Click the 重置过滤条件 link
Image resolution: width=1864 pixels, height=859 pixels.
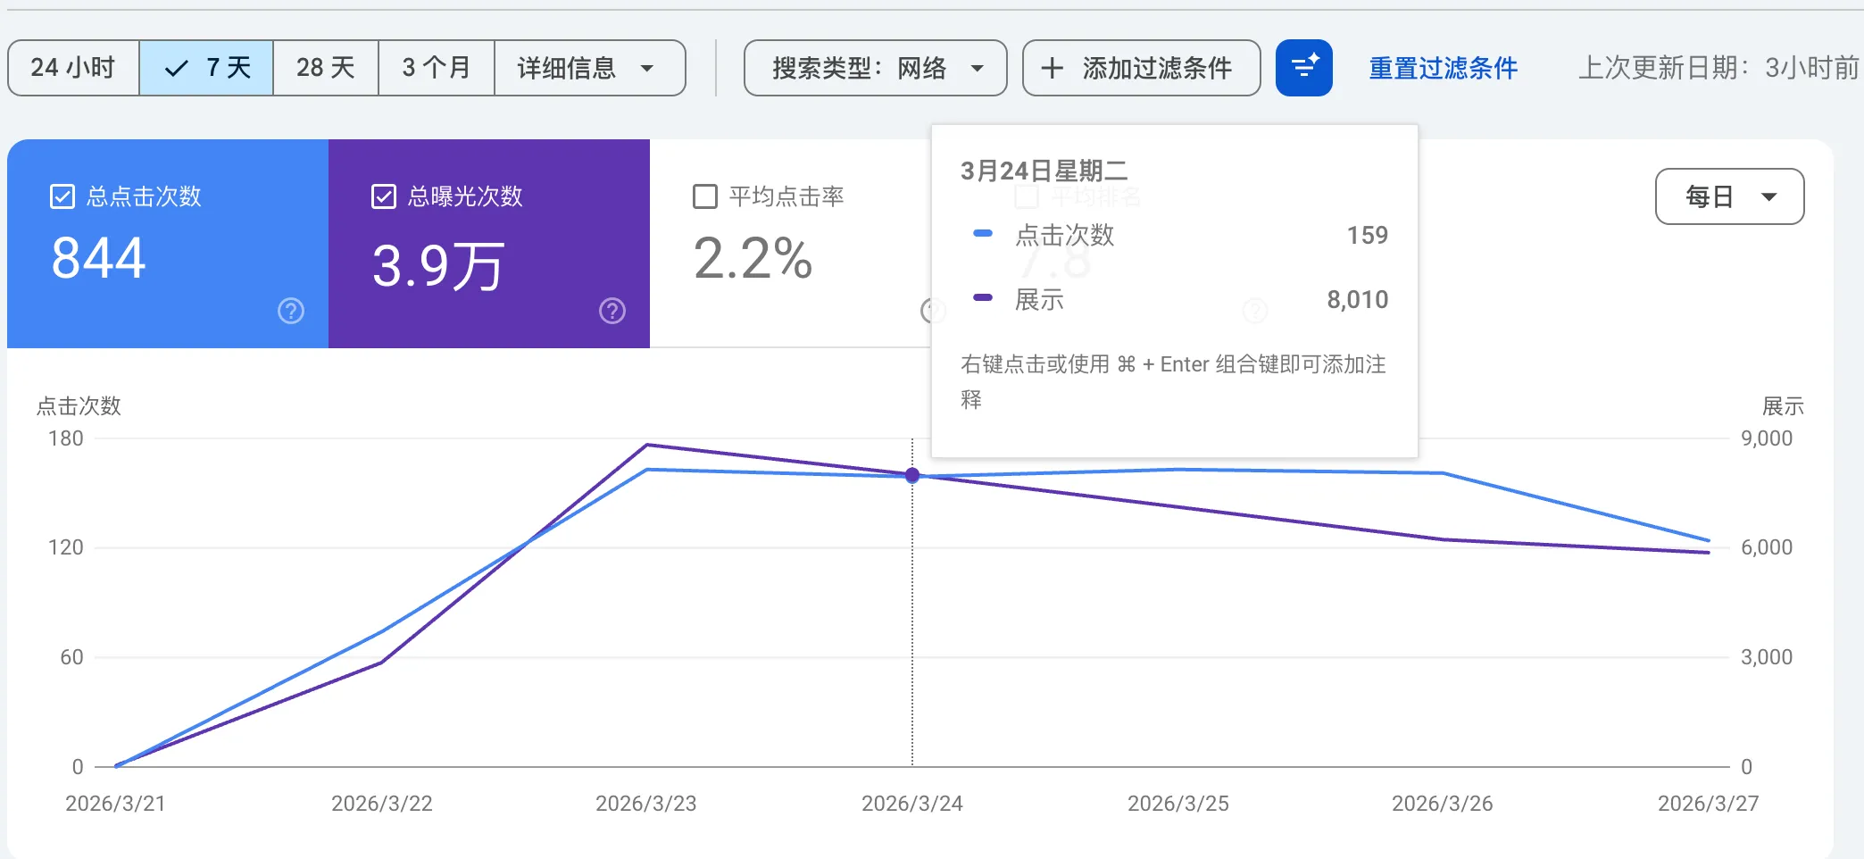click(x=1443, y=67)
